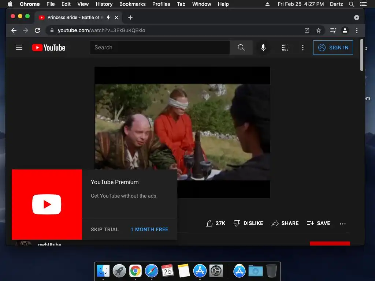
Task: Open the Downloads folder in the Dock
Action: point(255,271)
